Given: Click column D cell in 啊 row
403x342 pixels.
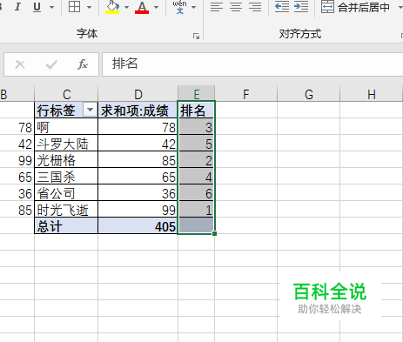Looking at the screenshot, I should [138, 126].
